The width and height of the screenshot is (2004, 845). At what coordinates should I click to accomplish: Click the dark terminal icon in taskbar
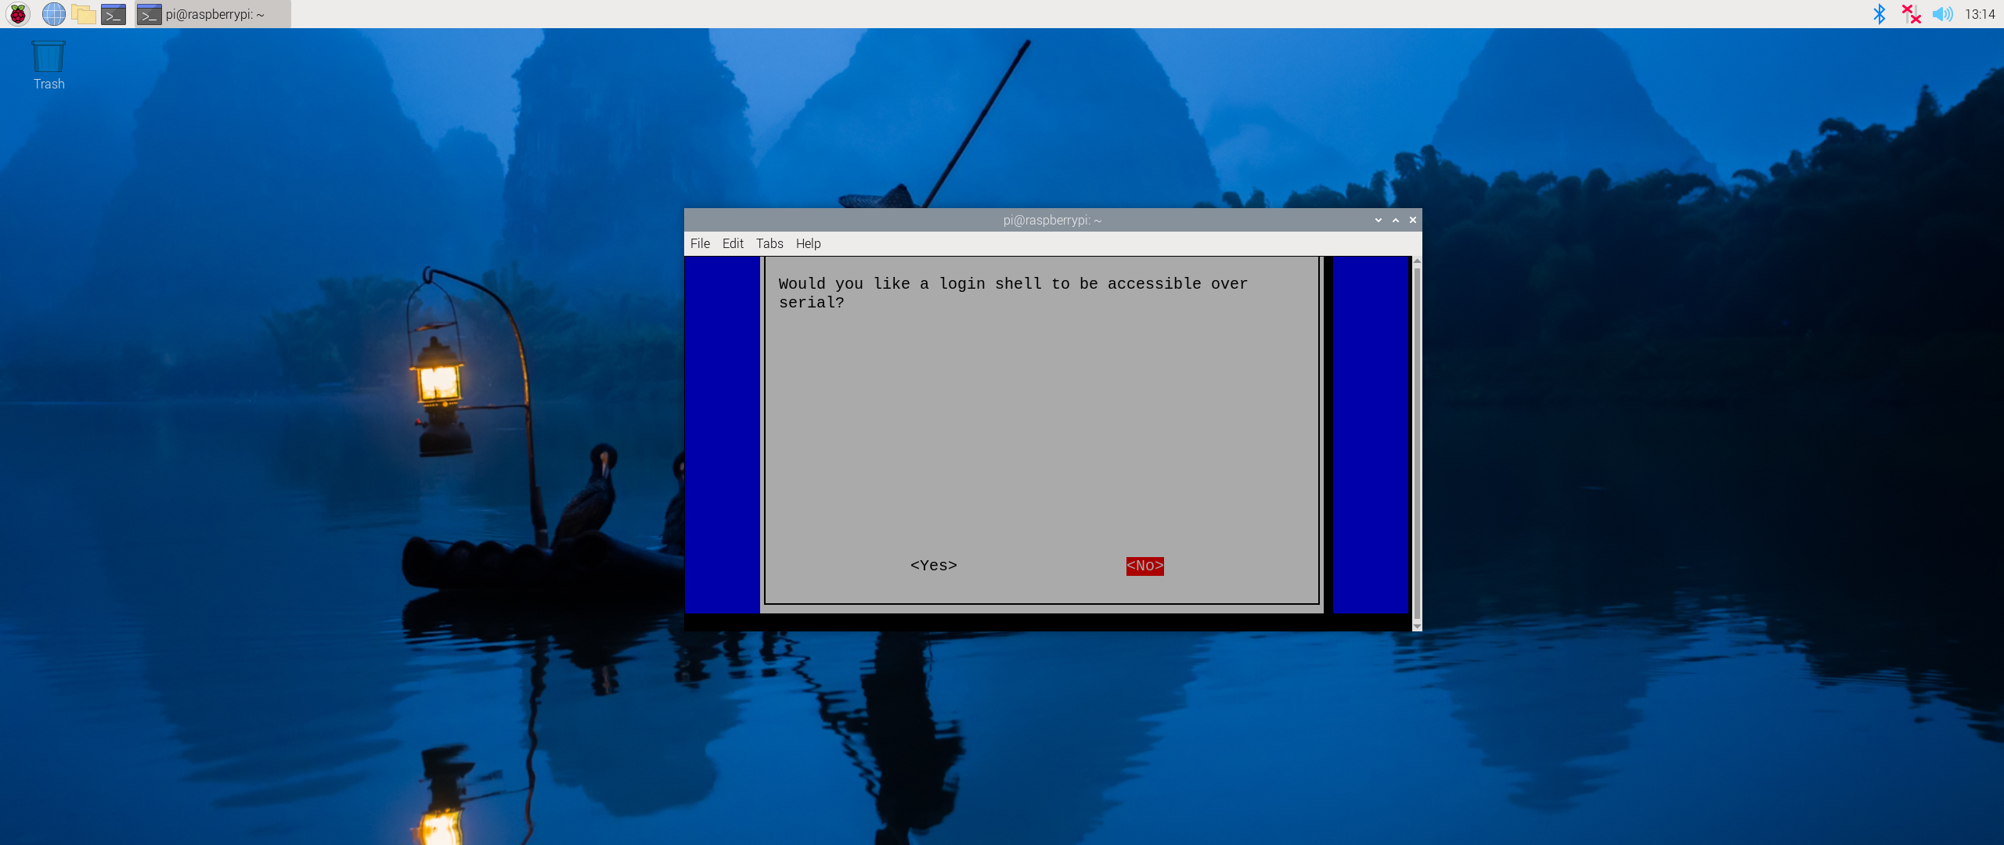pos(113,14)
